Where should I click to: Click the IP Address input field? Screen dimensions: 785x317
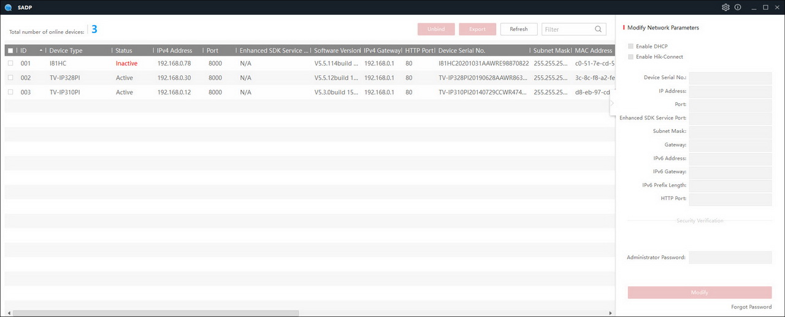point(730,91)
